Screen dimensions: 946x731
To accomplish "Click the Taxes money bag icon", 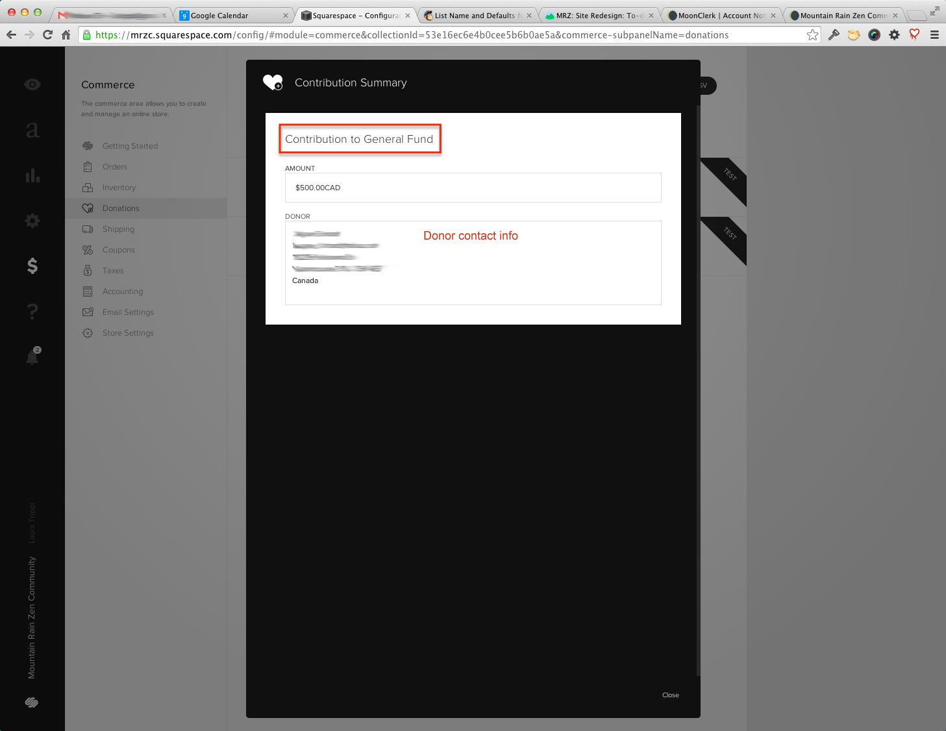I will coord(88,271).
